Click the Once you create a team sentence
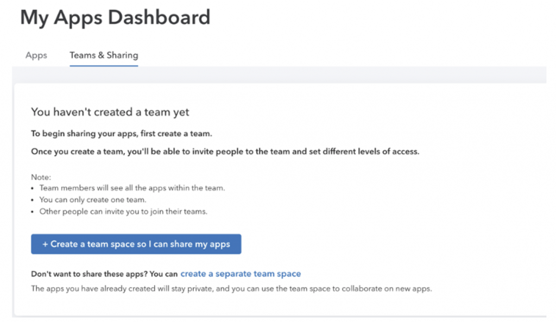The width and height of the screenshot is (556, 322). pos(225,151)
